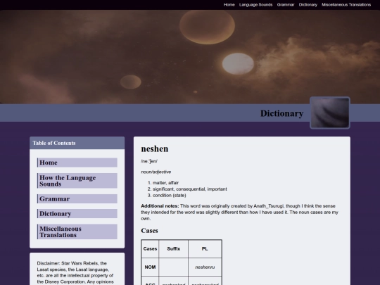Click the 'neshen' entry heading
Viewport: 380px width, 285px height.
155,148
